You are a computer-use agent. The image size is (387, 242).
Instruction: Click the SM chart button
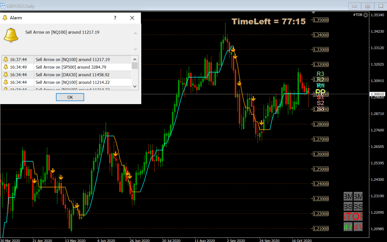pyautogui.click(x=358, y=196)
